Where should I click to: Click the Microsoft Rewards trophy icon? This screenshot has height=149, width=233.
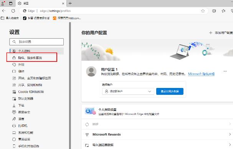[87, 135]
